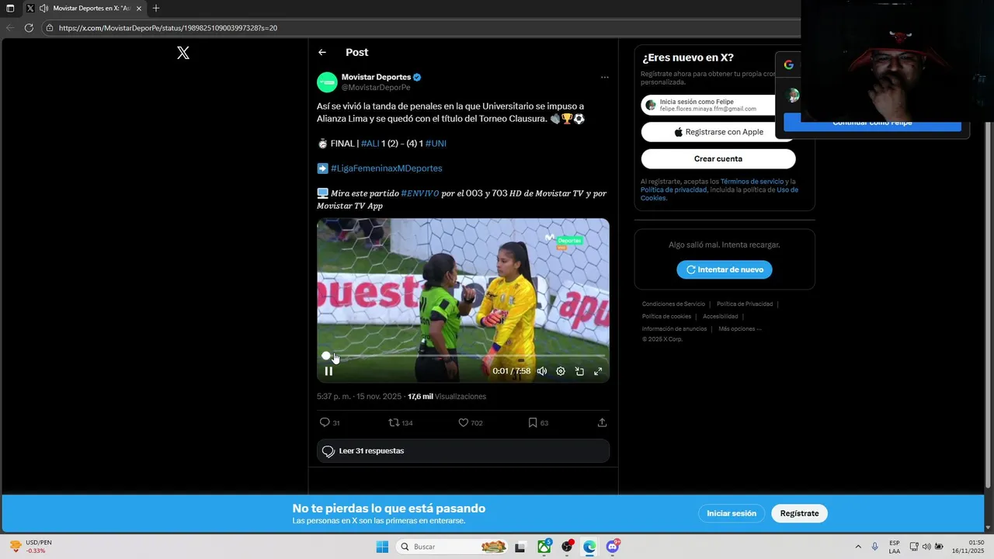Mute the video volume

[x=542, y=371]
